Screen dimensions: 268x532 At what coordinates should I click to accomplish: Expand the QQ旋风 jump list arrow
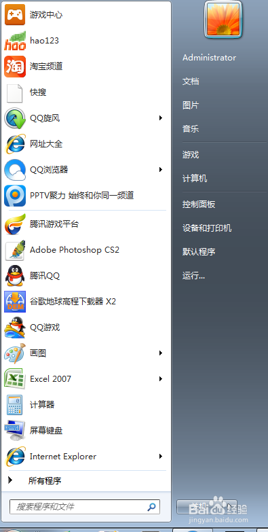click(161, 118)
